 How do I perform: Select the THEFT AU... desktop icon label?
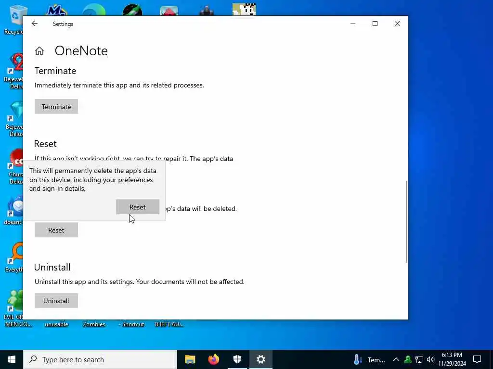click(169, 324)
